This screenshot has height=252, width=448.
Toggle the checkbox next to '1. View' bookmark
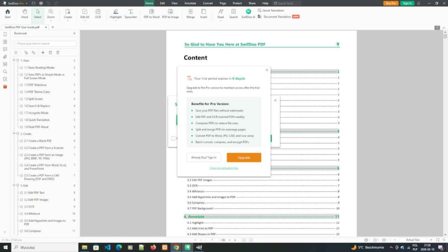point(18,60)
